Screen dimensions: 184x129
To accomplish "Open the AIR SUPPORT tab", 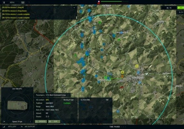I will [x=28, y=127].
